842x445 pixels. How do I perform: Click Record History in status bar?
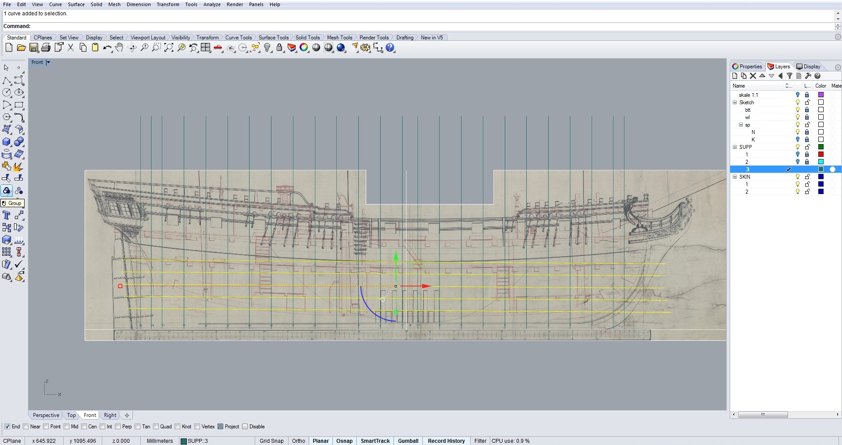(446, 441)
